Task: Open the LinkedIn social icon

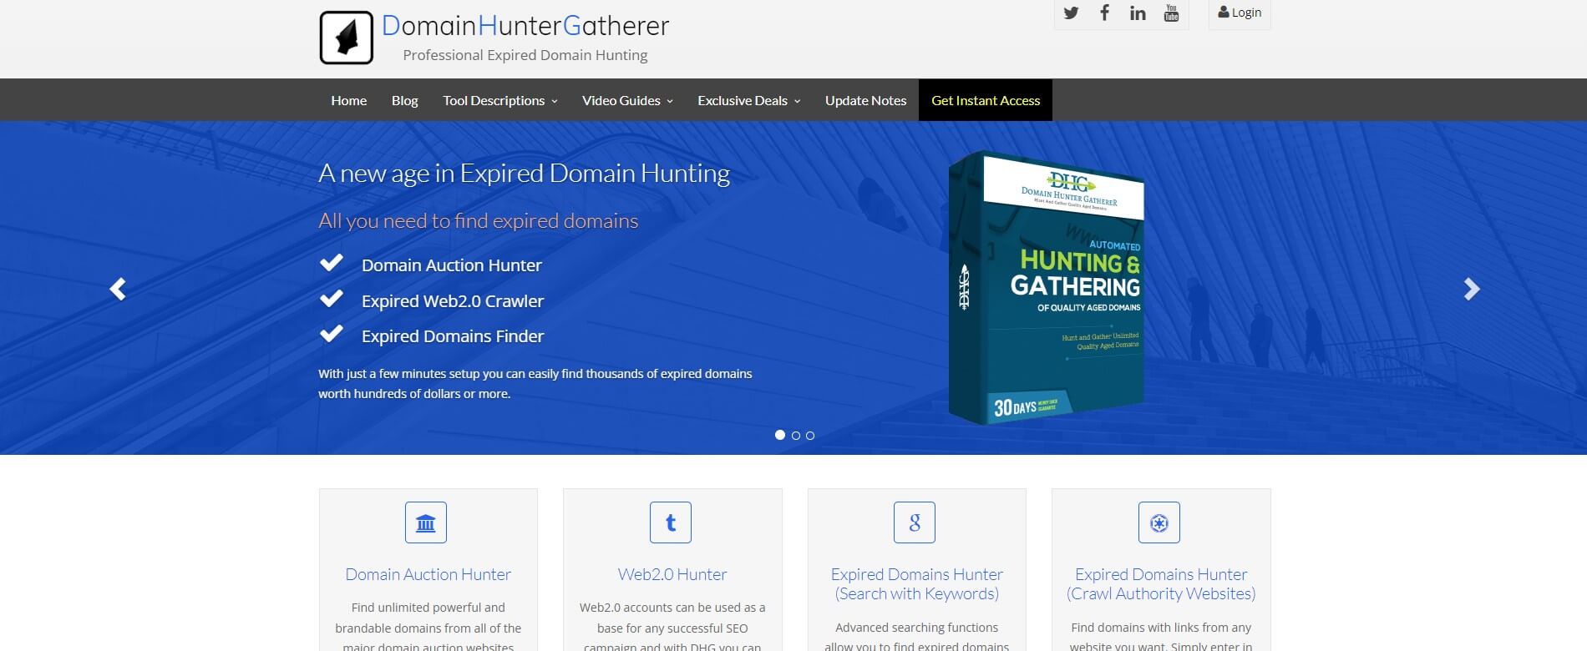Action: pos(1138,13)
